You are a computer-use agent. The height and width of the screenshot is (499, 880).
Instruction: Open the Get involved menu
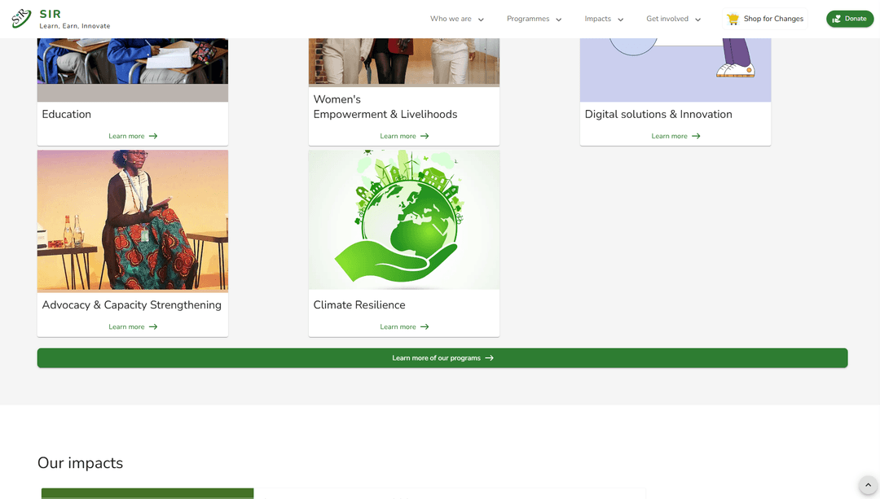pyautogui.click(x=673, y=19)
